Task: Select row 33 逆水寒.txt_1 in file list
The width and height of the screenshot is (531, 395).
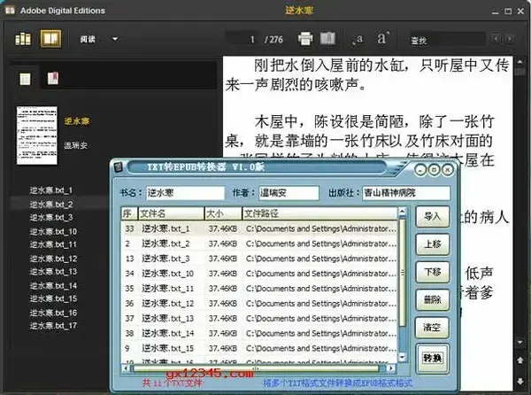Action: [259, 229]
